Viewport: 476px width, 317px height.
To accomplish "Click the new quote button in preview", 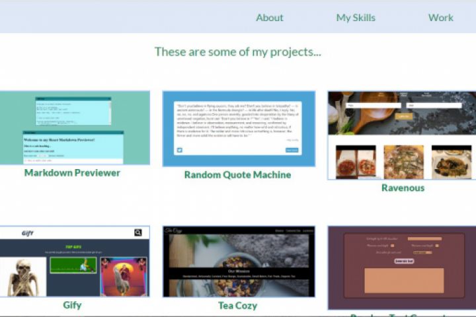I will 292,150.
